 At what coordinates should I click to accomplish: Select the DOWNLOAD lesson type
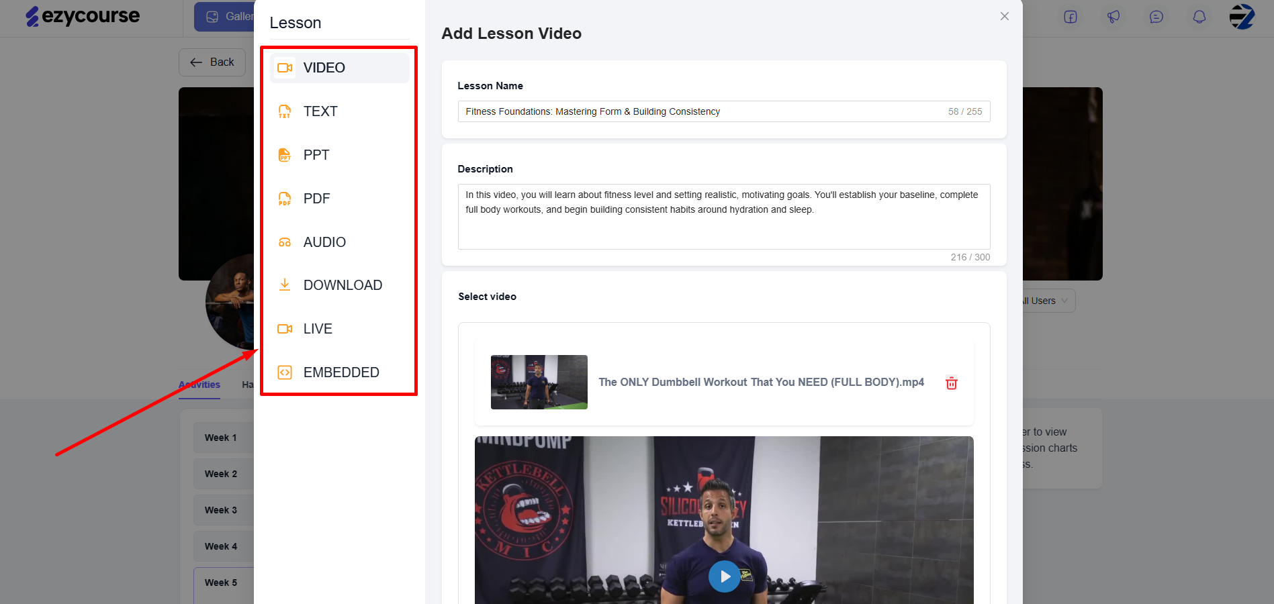tap(339, 285)
